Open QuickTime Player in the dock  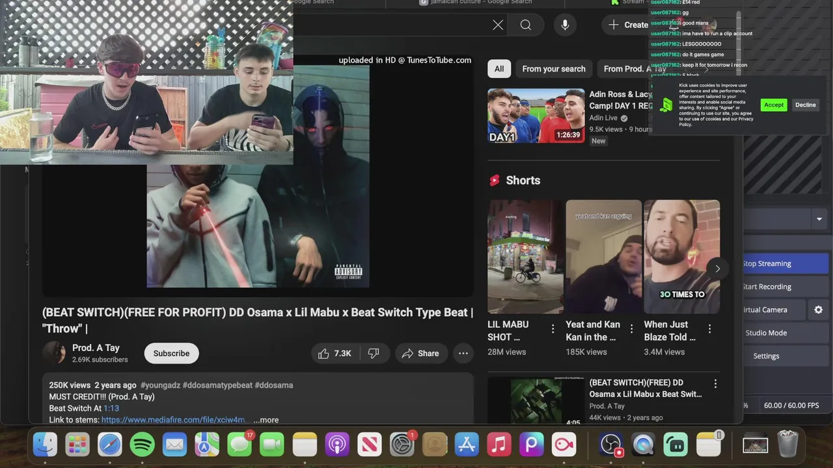[643, 445]
